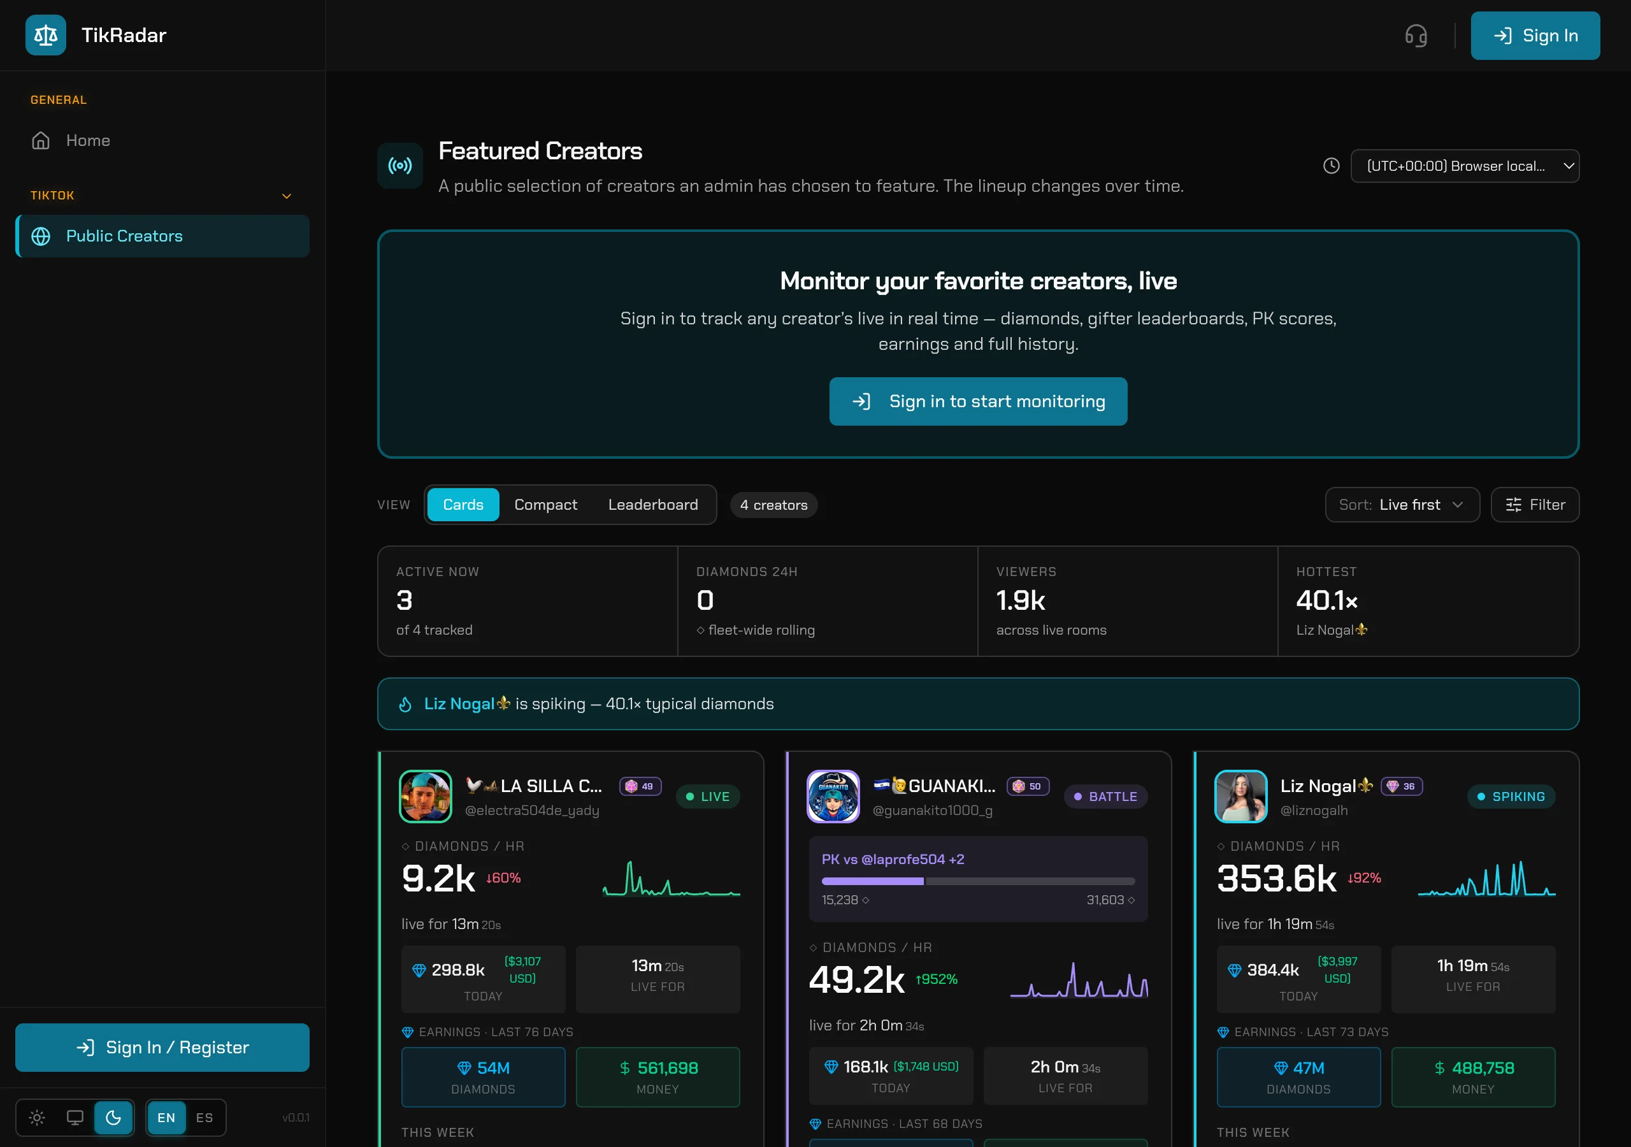Screen dimensions: 1631x1147
Task: Select dark theme with the moon icon
Action: (113, 1117)
